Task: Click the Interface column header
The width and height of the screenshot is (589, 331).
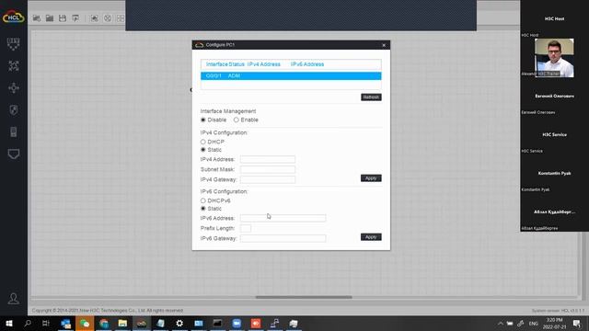Action: point(216,64)
